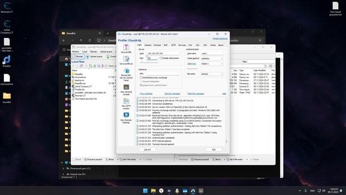Open the Client key dropdown
Viewport: 346px width, 195px height.
212,64
